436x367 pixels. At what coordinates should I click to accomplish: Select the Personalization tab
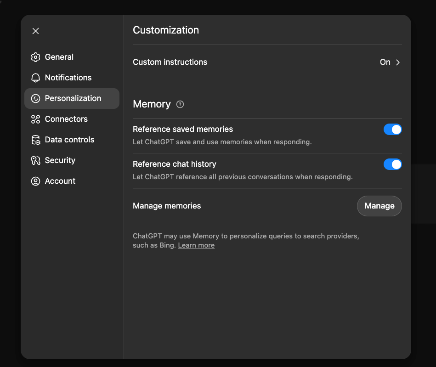pyautogui.click(x=72, y=98)
